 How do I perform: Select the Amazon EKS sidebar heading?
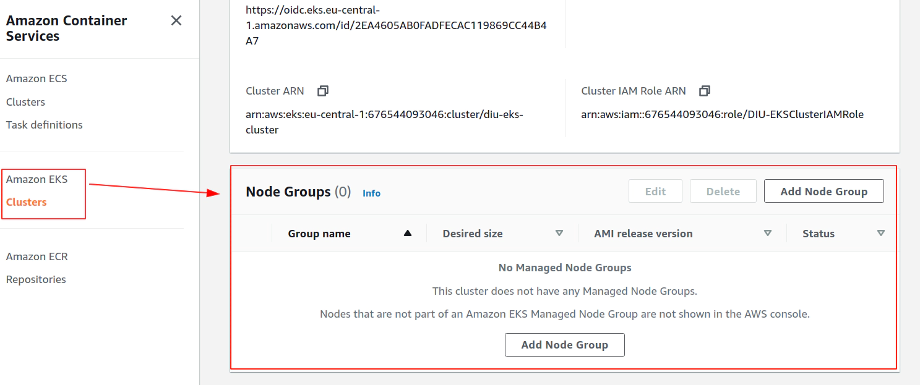tap(37, 179)
